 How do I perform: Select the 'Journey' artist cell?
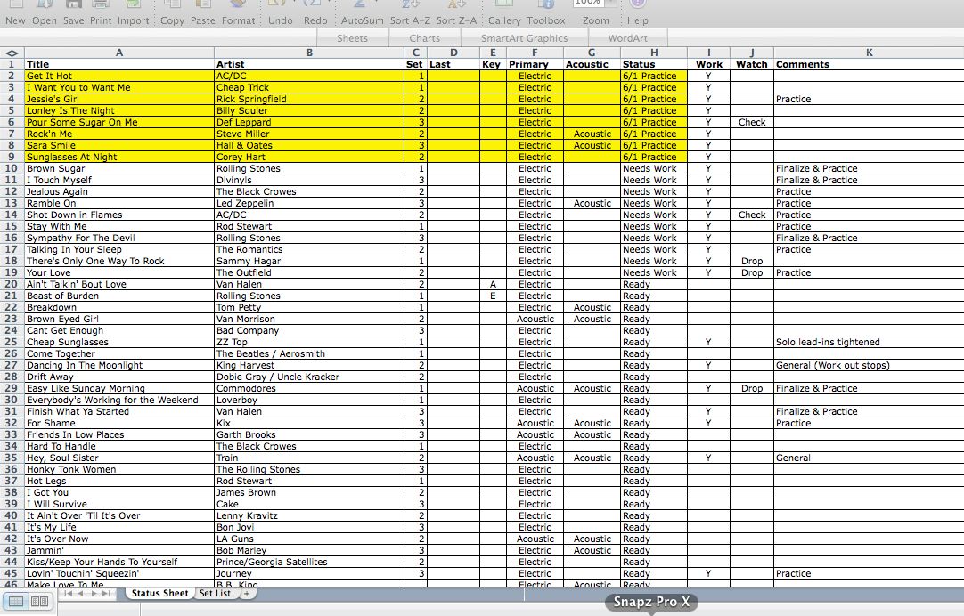(x=309, y=573)
